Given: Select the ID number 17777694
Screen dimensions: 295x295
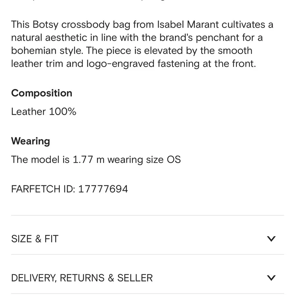Looking at the screenshot, I should (103, 189).
